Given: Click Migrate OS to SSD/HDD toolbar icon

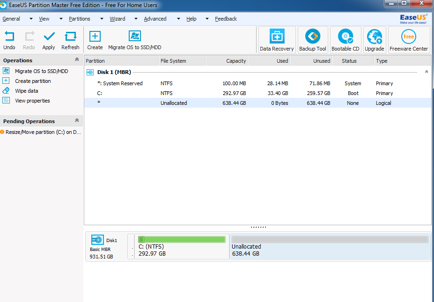Looking at the screenshot, I should pos(135,36).
